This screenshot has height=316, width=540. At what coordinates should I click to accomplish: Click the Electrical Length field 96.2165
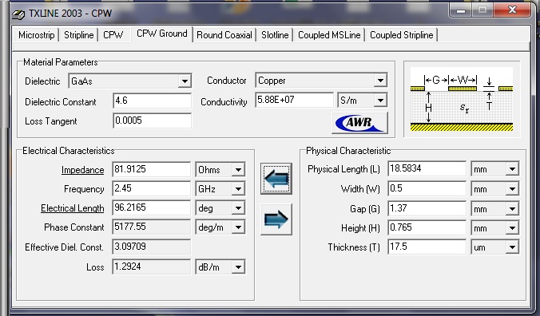click(151, 208)
